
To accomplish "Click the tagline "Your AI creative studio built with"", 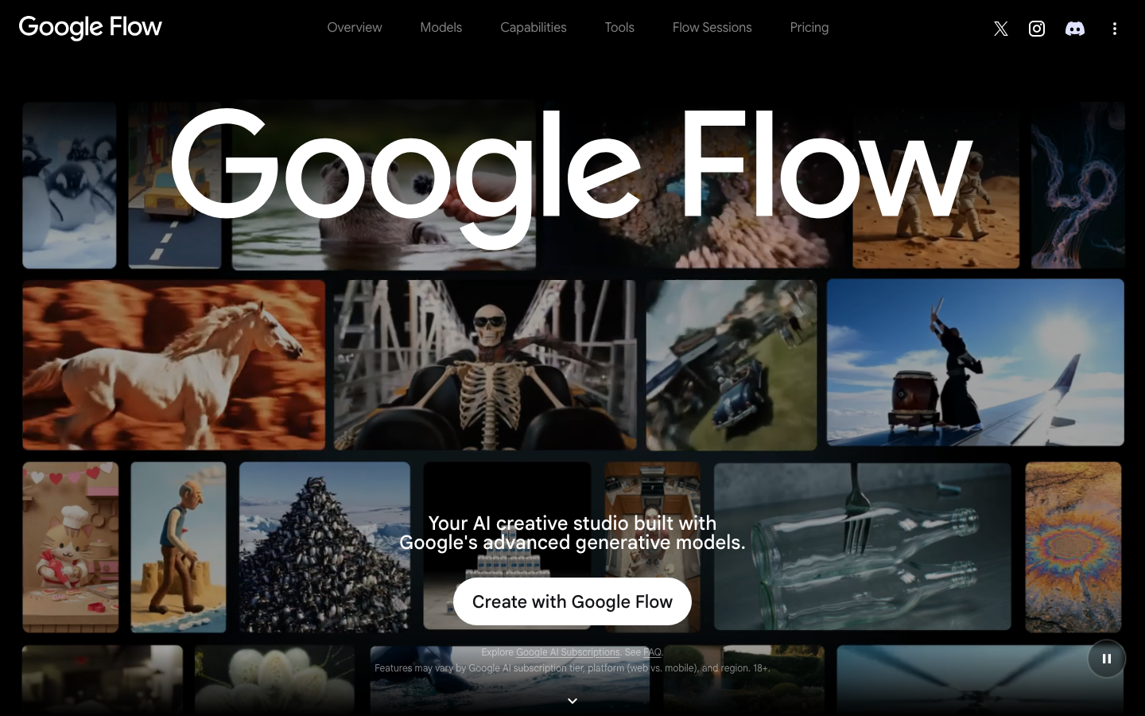I will click(x=572, y=523).
